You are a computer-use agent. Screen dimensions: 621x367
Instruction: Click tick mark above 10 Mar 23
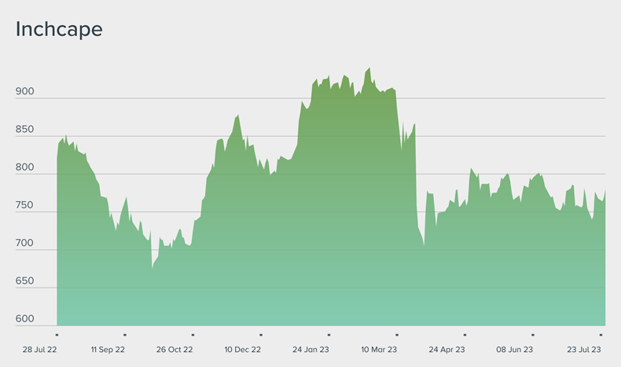pos(397,335)
